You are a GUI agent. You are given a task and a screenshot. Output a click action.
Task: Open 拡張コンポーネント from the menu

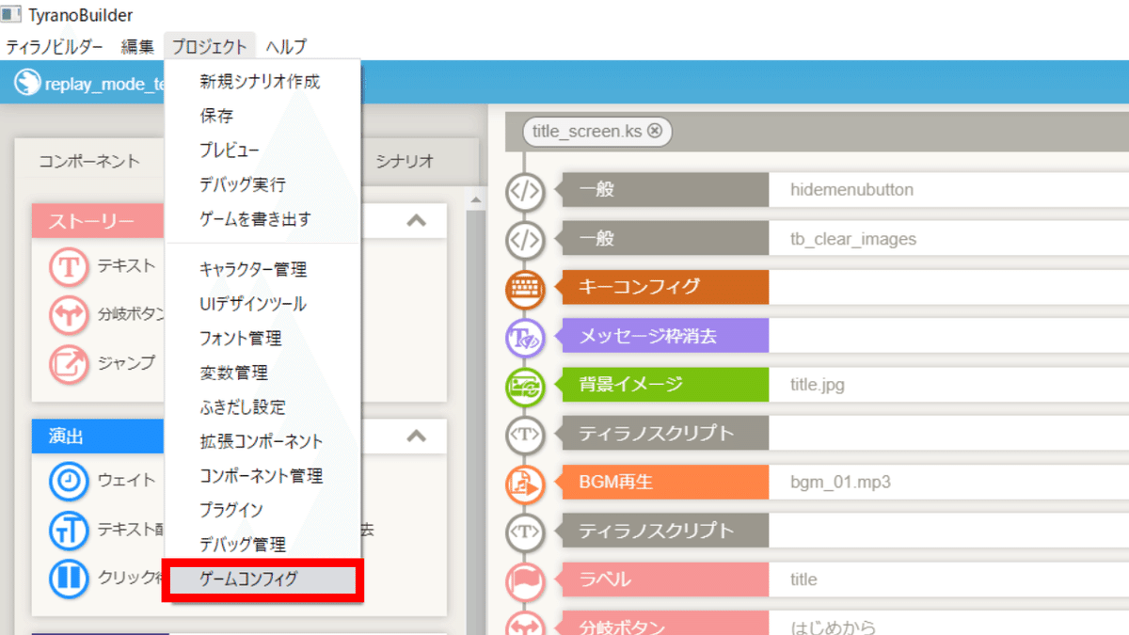coord(262,441)
